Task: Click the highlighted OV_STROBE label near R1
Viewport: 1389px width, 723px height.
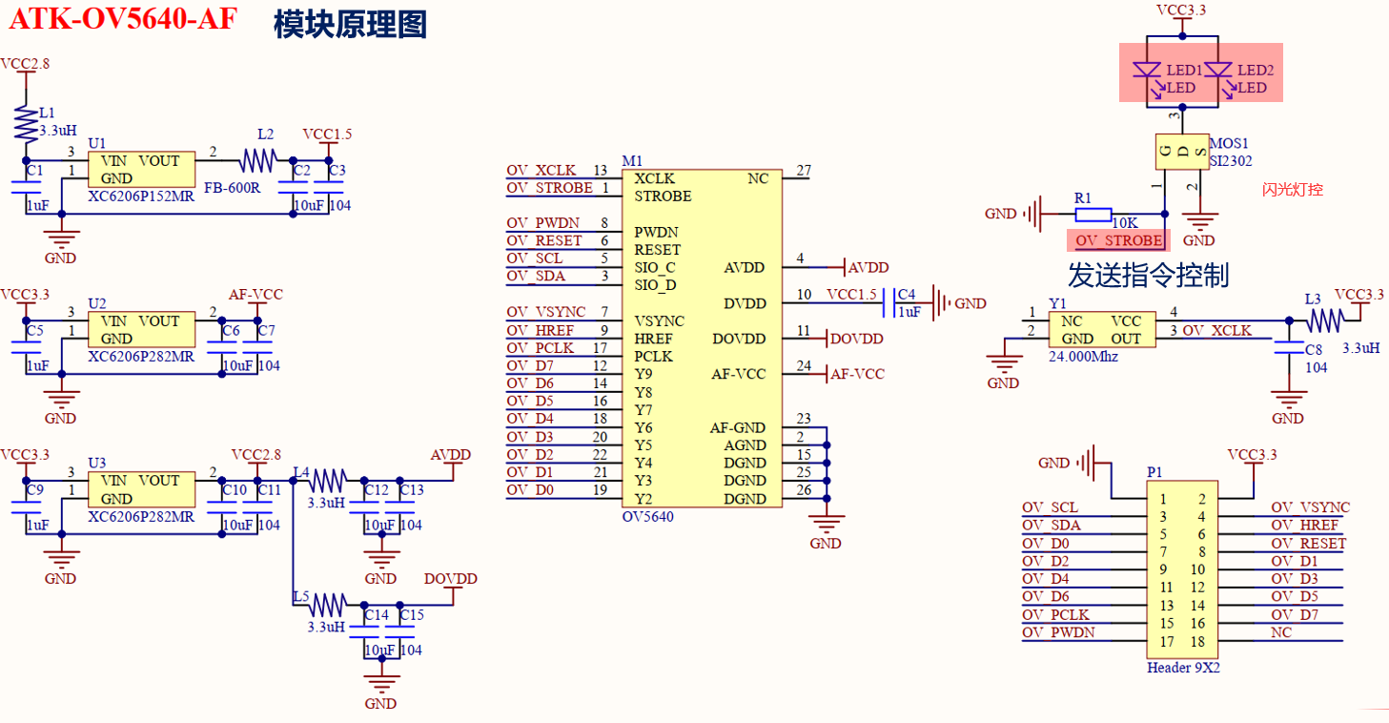Action: click(x=1119, y=240)
